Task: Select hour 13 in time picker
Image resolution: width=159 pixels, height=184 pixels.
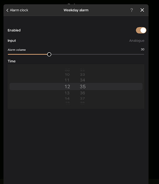Action: [x=67, y=93]
